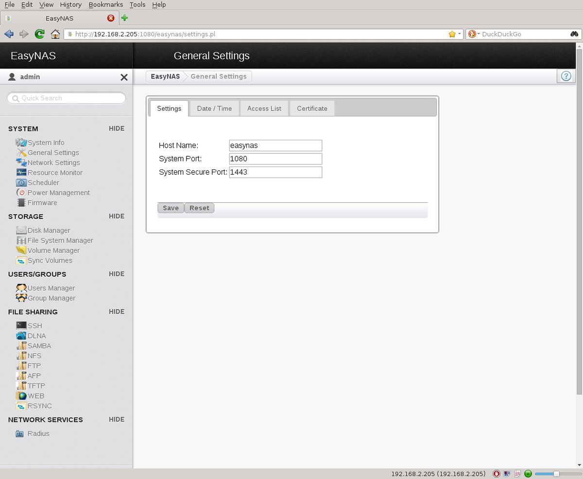Click the Save button
Viewport: 583px width, 479px height.
(x=171, y=208)
